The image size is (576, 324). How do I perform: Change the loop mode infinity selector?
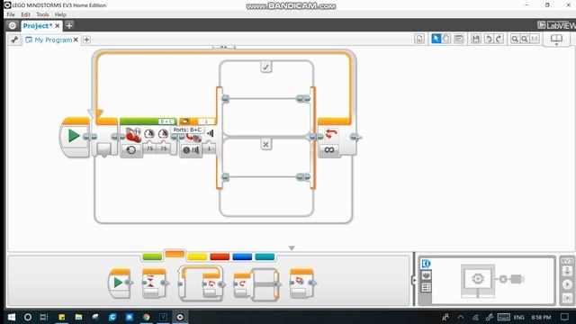coord(329,150)
